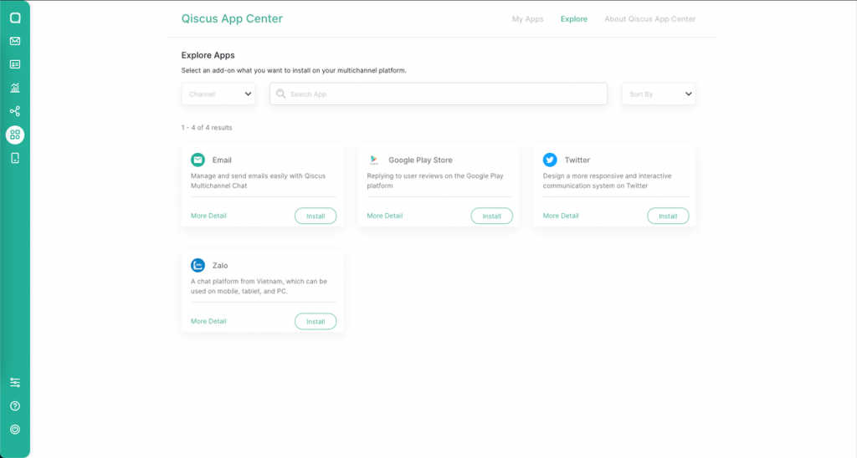The image size is (857, 458).
Task: Click the Twitter description text
Action: tap(607, 181)
